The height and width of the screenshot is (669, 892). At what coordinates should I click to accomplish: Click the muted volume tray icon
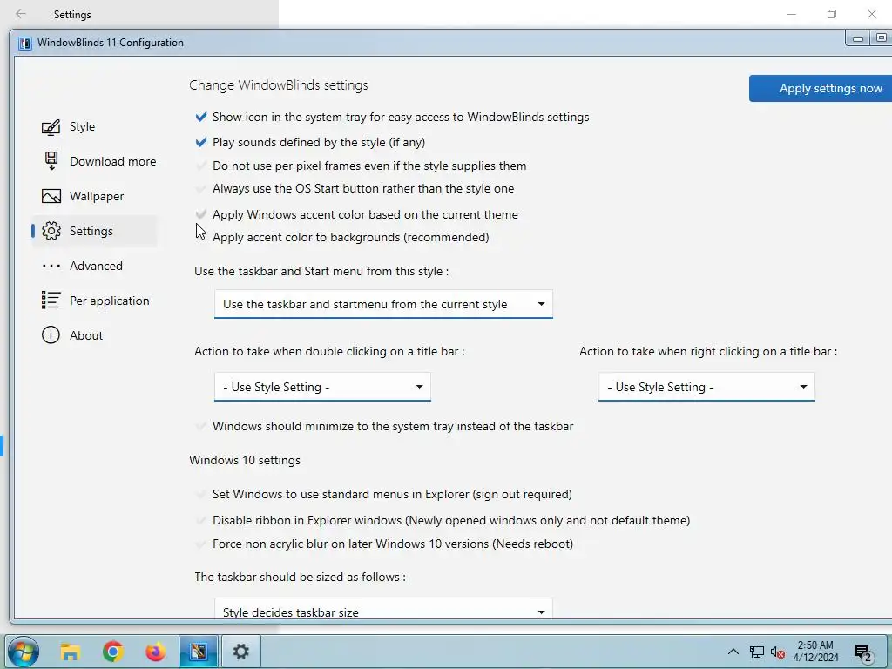[x=778, y=652]
